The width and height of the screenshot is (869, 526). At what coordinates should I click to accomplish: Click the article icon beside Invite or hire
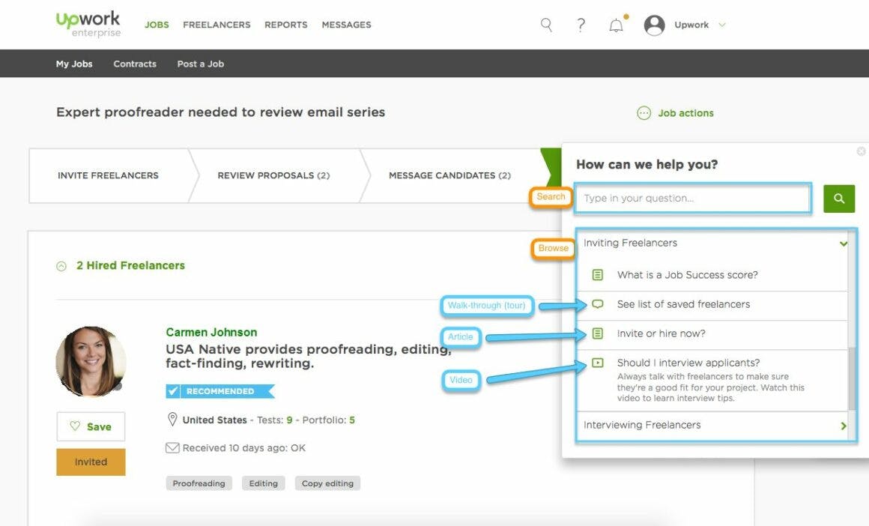click(598, 333)
